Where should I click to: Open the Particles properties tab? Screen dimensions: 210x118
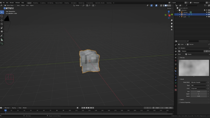tap(176, 74)
